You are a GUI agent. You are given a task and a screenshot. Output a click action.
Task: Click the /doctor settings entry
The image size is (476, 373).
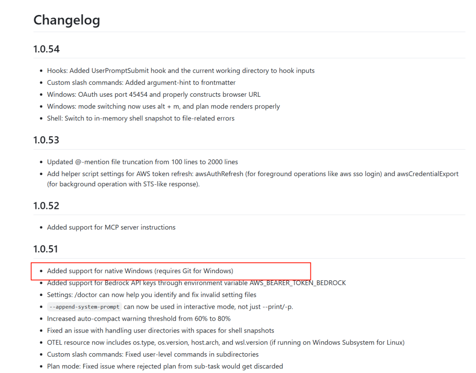pyautogui.click(x=152, y=295)
